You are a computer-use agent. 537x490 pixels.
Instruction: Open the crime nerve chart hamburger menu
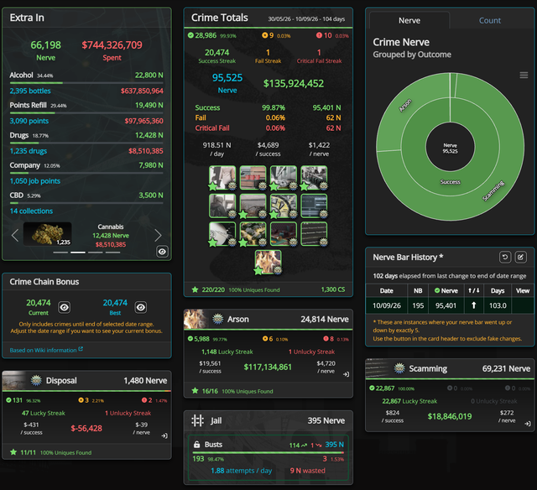pos(524,75)
